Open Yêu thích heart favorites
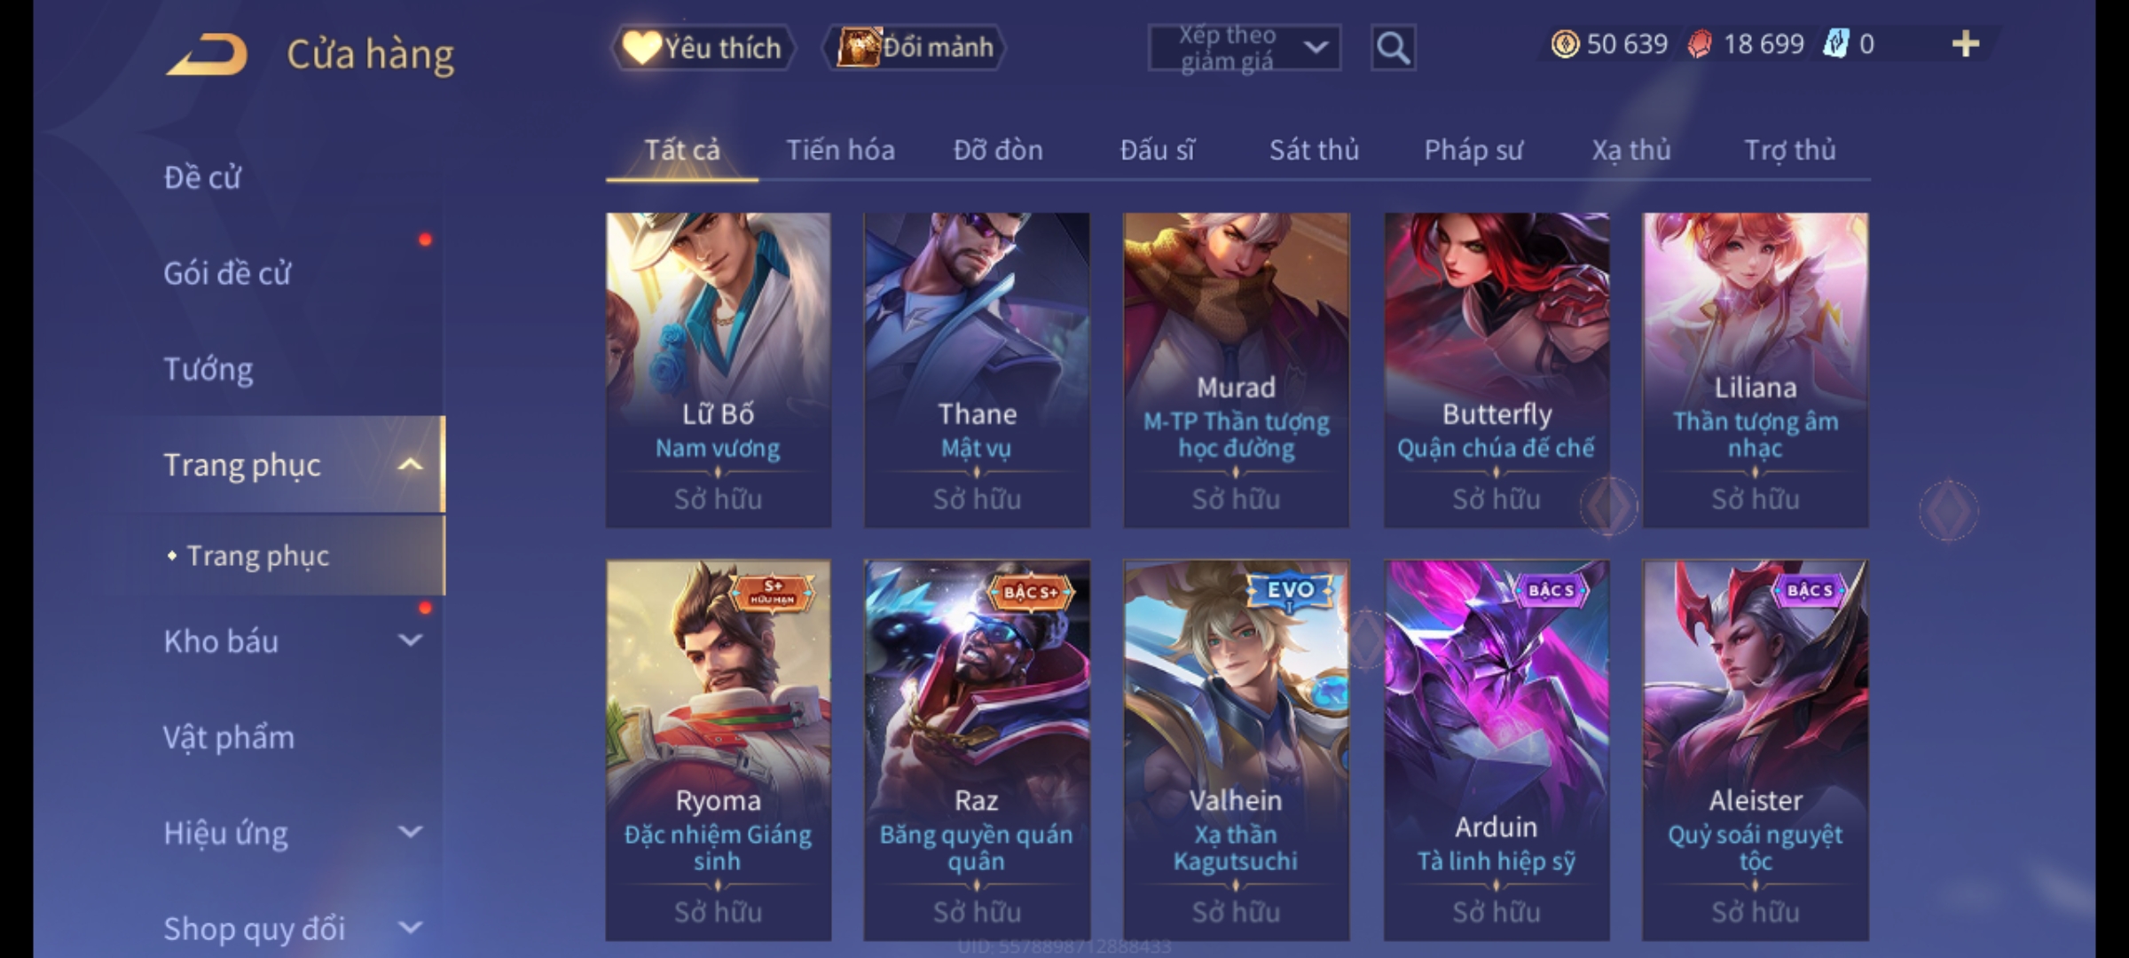 tap(703, 47)
